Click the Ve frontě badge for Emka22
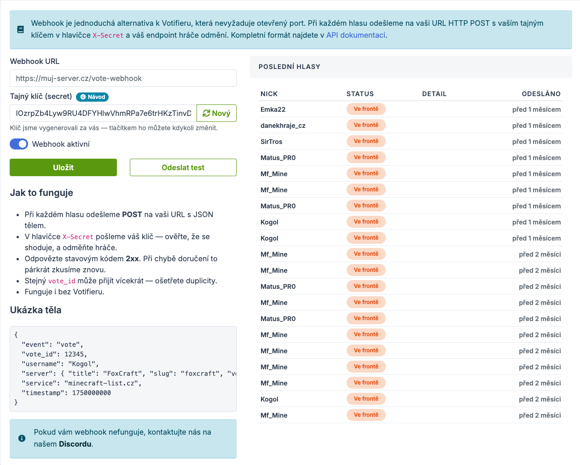580x465 pixels. tap(366, 109)
